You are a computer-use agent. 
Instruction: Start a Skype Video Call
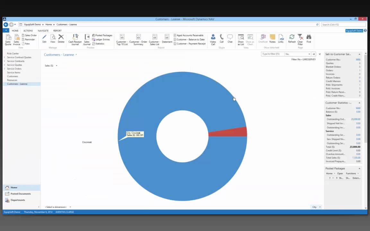click(x=213, y=39)
